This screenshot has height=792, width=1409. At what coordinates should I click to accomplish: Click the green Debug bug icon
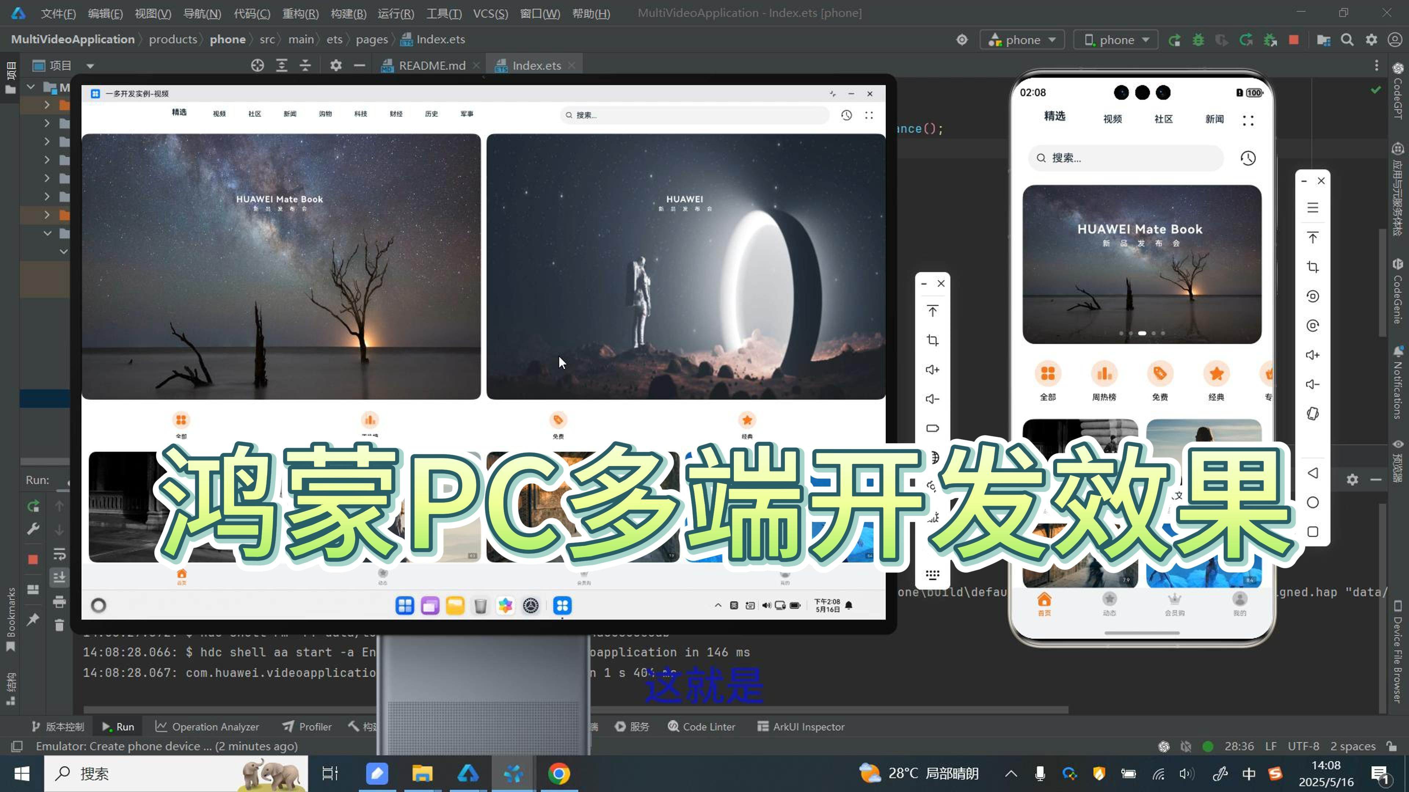point(1198,39)
